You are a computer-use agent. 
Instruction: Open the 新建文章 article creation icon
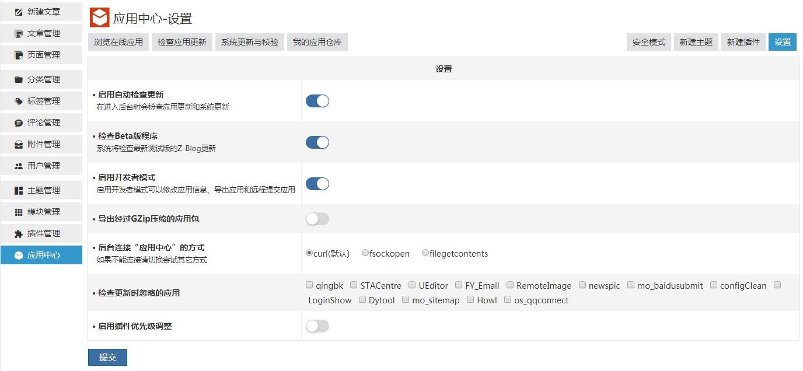point(19,11)
